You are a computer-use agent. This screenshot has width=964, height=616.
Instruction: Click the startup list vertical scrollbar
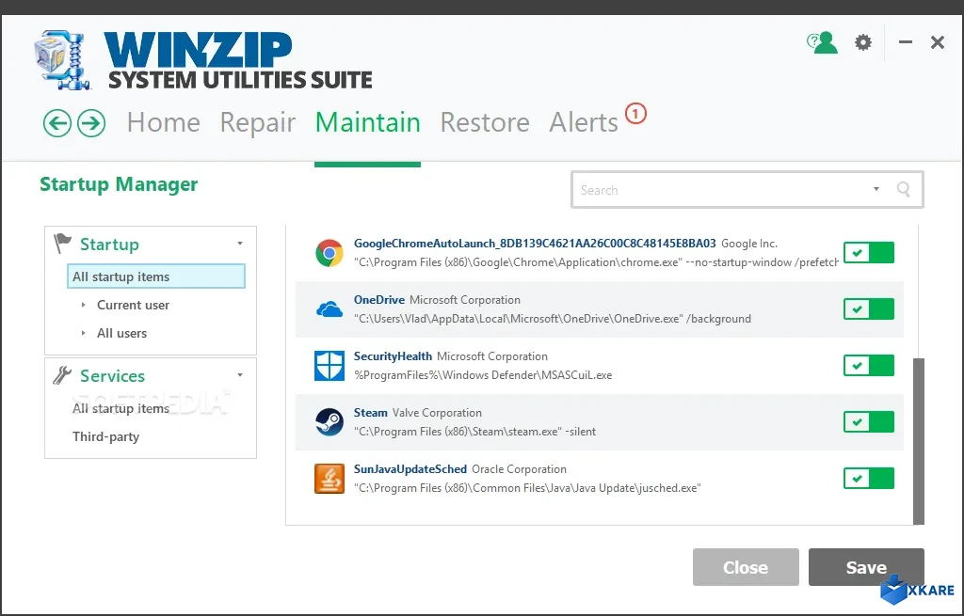coord(919,441)
